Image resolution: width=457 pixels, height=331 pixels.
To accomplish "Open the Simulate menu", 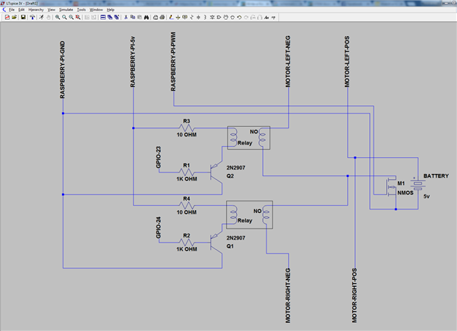I will coord(66,9).
